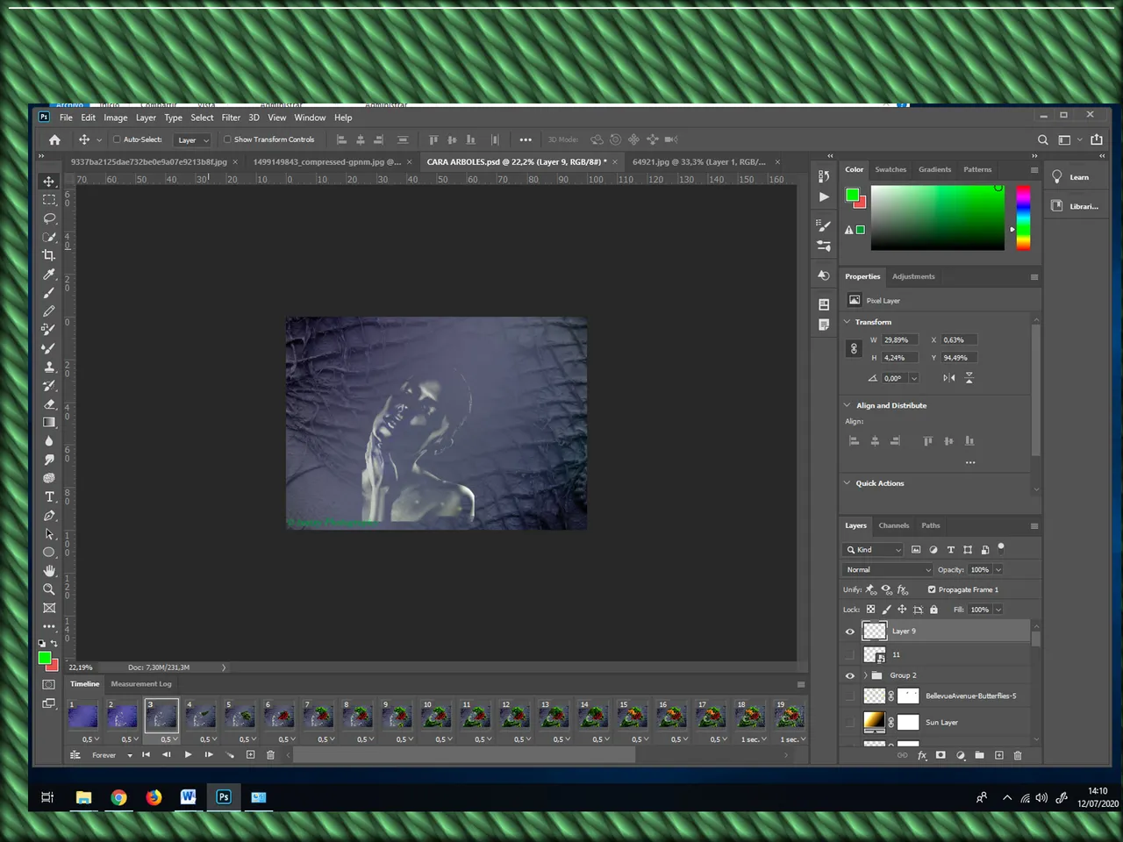The height and width of the screenshot is (842, 1123).
Task: Lock transparent pixels in Layers panel
Action: 870,610
